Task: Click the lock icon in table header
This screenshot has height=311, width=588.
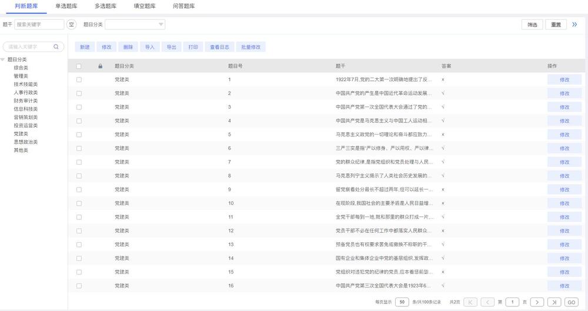Action: pos(100,66)
